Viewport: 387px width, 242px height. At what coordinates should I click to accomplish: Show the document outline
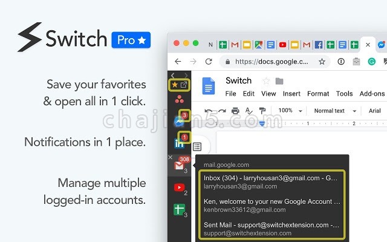click(197, 146)
